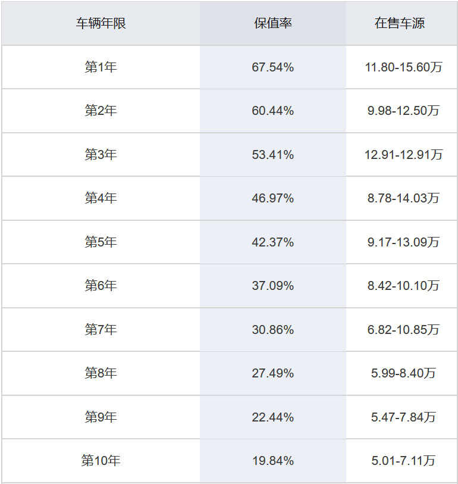The height and width of the screenshot is (484, 458).
Task: Select the 第1年 row label
Action: point(101,67)
